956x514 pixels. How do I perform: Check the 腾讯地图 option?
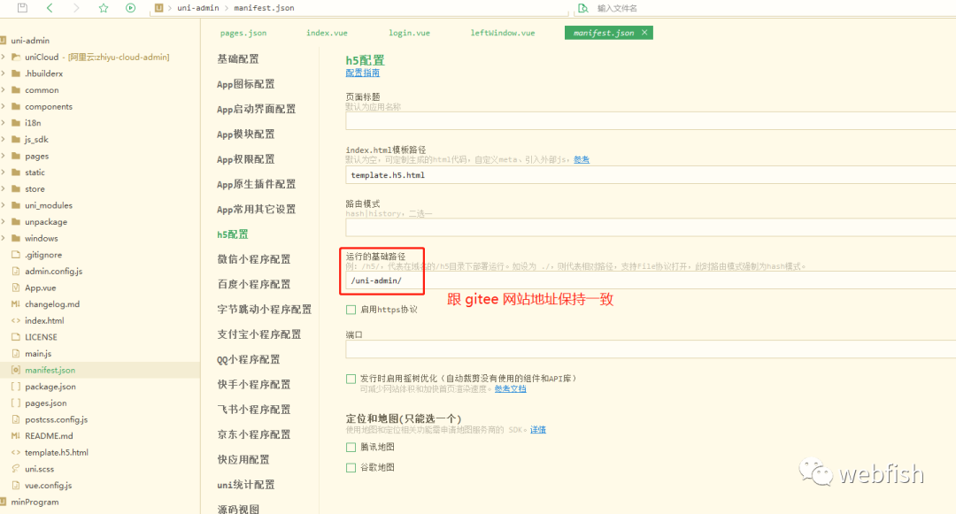pos(351,447)
